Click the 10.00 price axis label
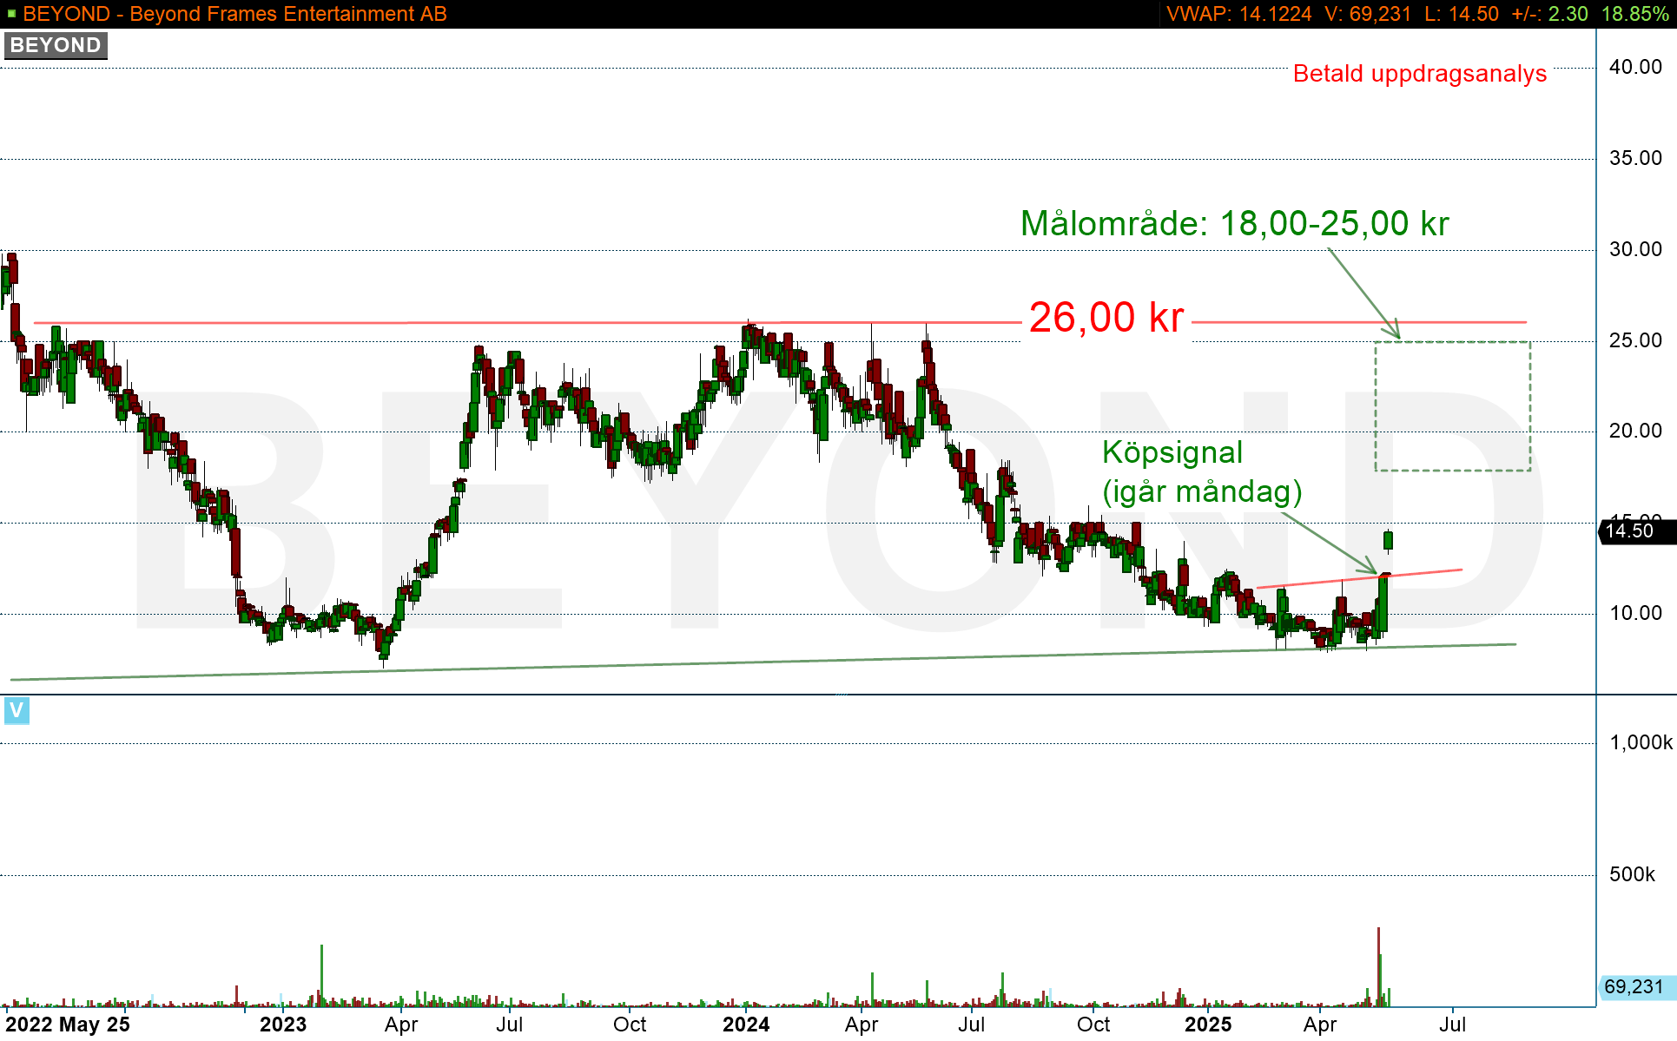 [1635, 613]
